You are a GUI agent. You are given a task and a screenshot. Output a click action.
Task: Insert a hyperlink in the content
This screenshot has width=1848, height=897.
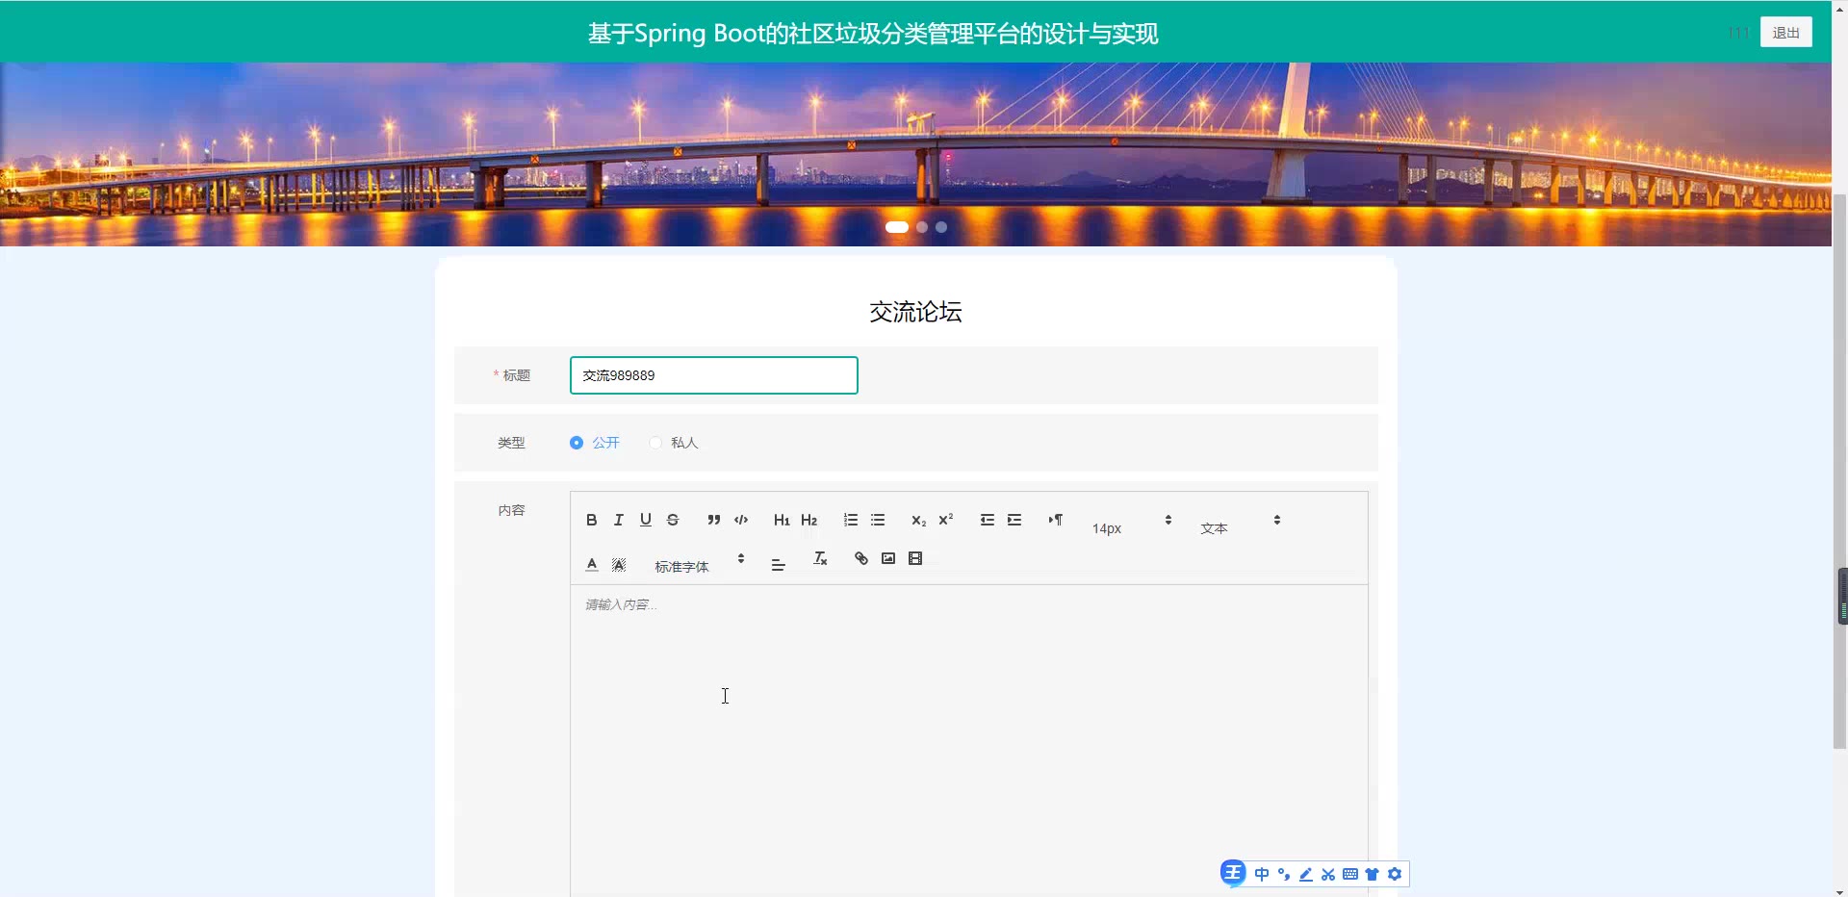[x=860, y=558]
